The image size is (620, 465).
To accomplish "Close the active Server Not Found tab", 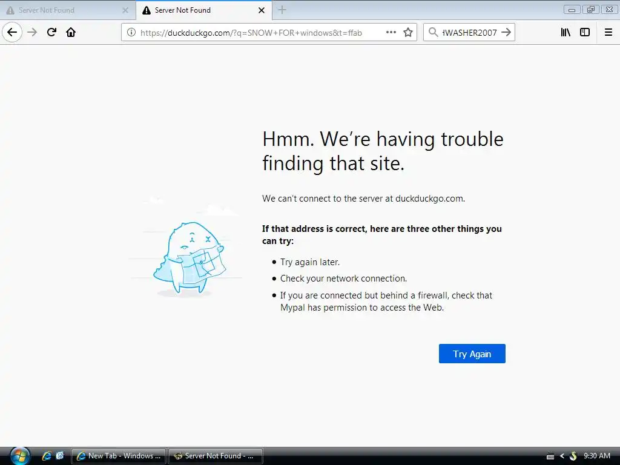I will [262, 10].
